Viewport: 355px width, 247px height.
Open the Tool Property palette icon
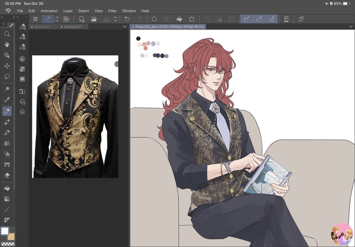pyautogui.click(x=22, y=37)
